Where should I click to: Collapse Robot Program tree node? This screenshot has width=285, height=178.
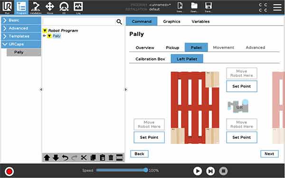click(x=45, y=31)
